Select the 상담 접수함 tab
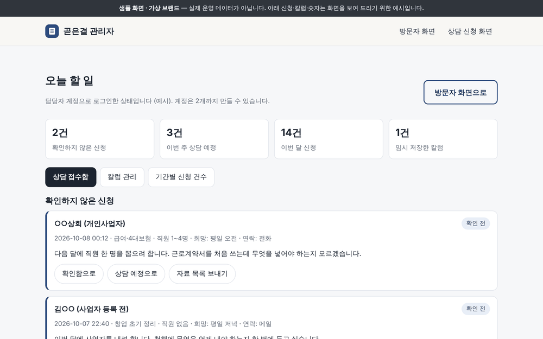Screen dimensions: 543x339 pyautogui.click(x=71, y=177)
